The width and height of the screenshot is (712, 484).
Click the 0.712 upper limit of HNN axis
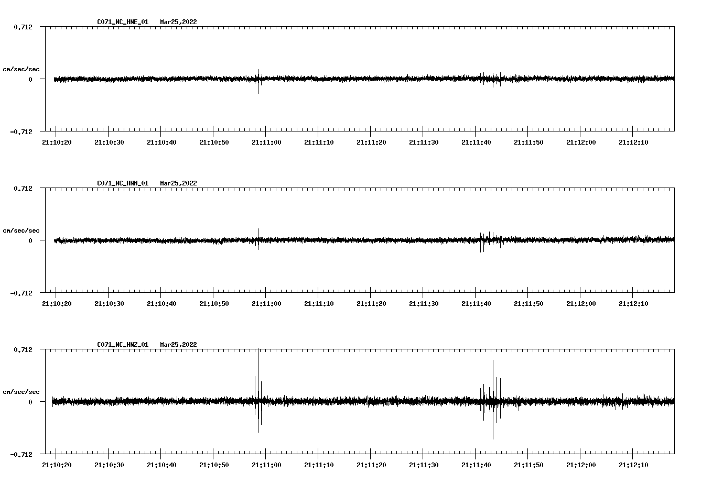coord(23,188)
